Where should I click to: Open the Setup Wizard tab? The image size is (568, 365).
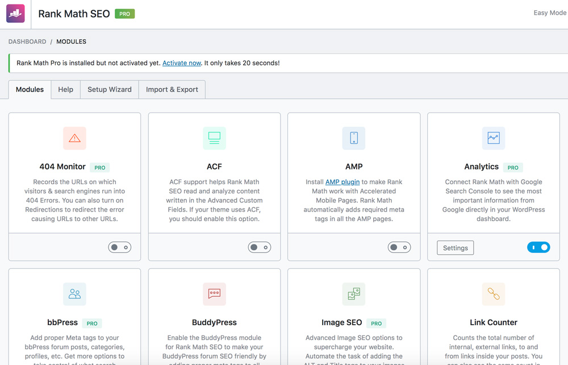[x=110, y=89]
